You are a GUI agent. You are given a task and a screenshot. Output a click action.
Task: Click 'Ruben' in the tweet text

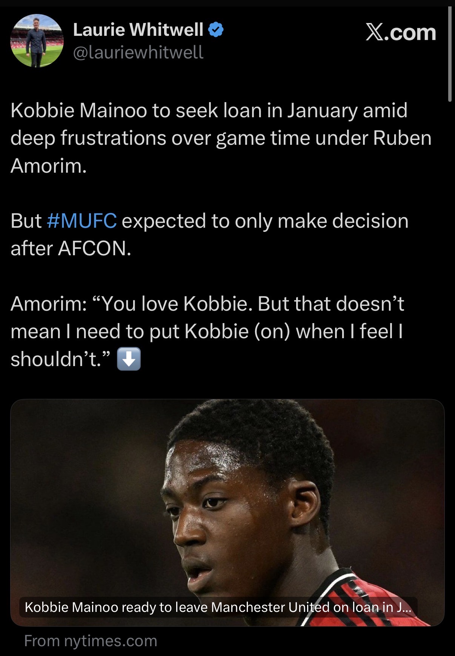pos(402,138)
